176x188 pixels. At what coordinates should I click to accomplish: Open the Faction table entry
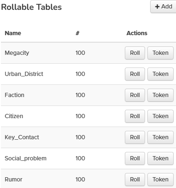[x=15, y=95]
